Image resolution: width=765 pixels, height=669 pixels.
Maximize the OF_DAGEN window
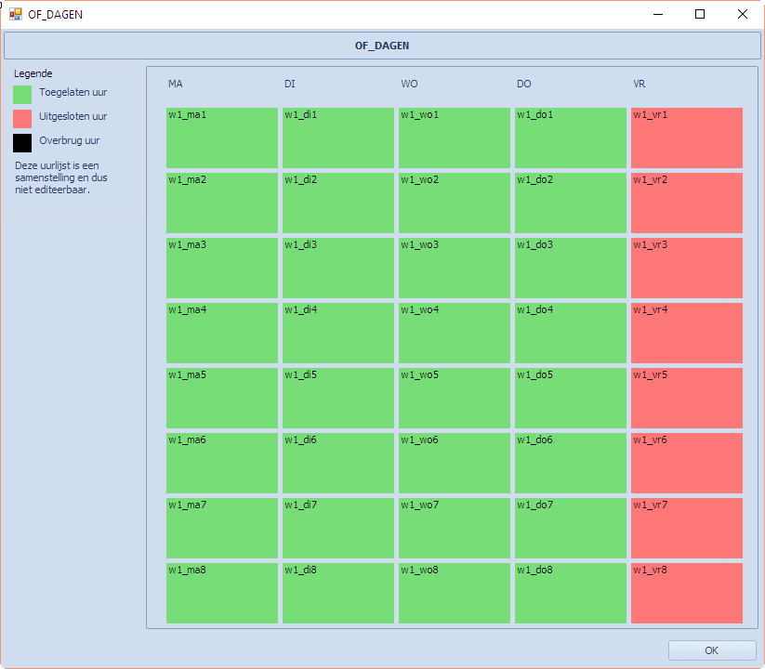click(x=700, y=14)
